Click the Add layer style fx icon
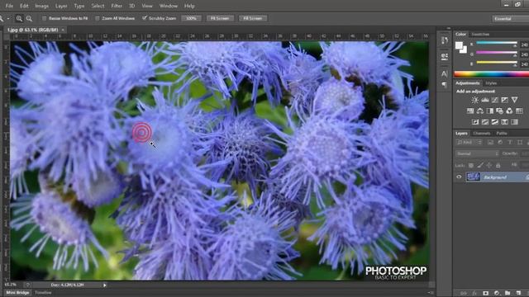 point(474,294)
